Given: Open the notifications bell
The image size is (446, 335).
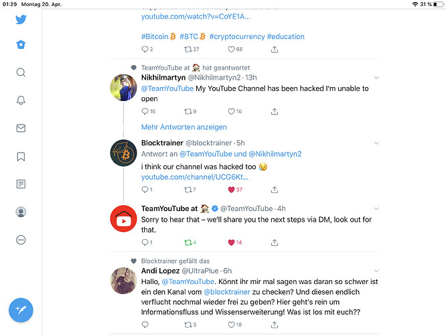Looking at the screenshot, I should click(x=21, y=100).
